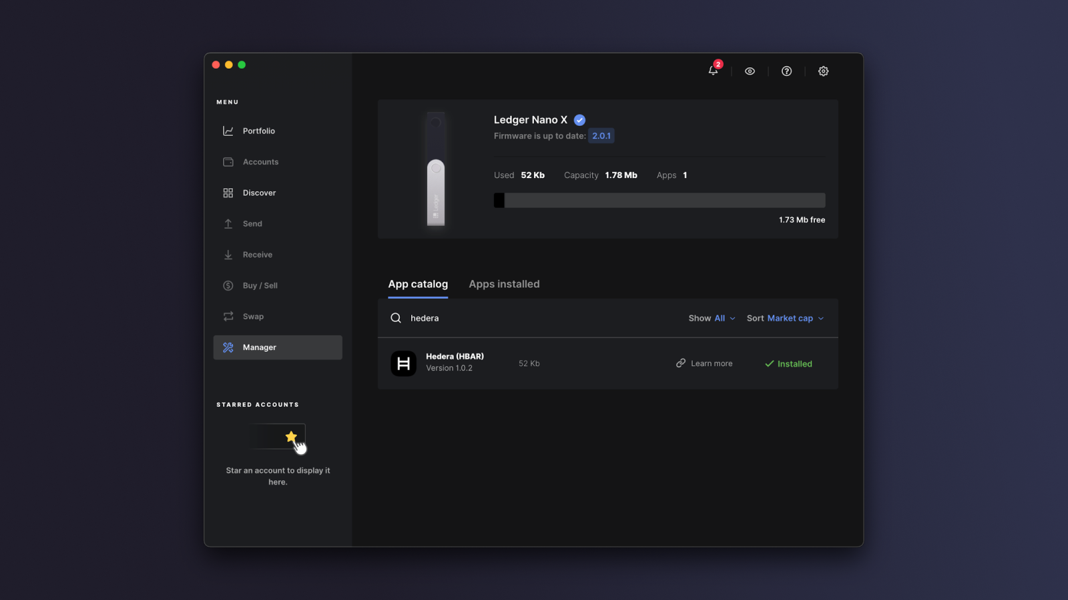Select Buy / Sell from the menu
This screenshot has height=600, width=1068.
[260, 285]
